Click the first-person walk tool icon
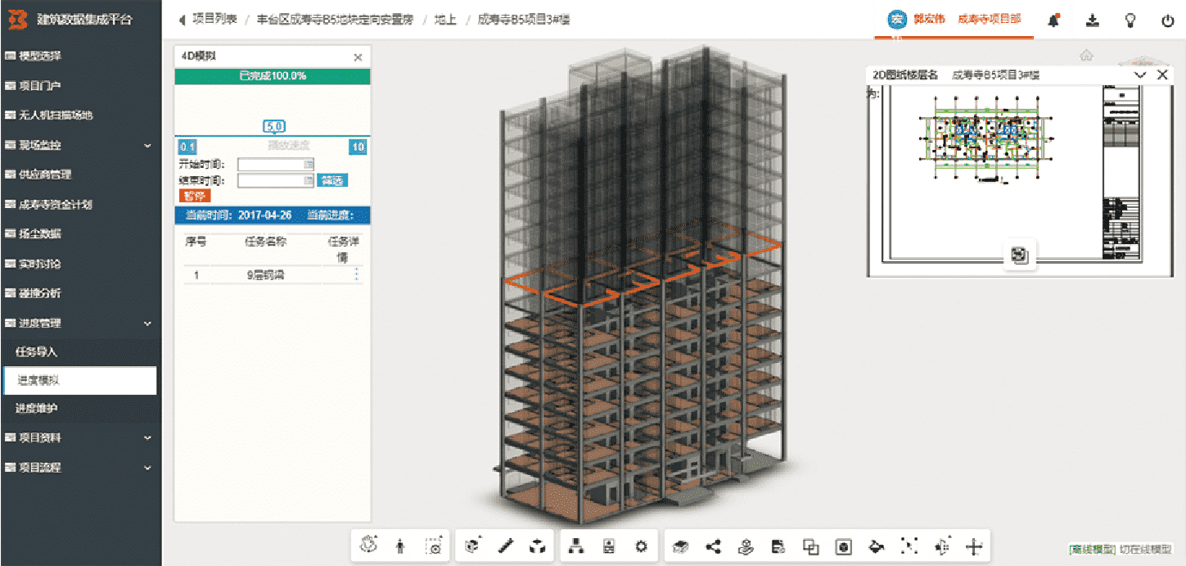Image resolution: width=1186 pixels, height=566 pixels. (400, 546)
